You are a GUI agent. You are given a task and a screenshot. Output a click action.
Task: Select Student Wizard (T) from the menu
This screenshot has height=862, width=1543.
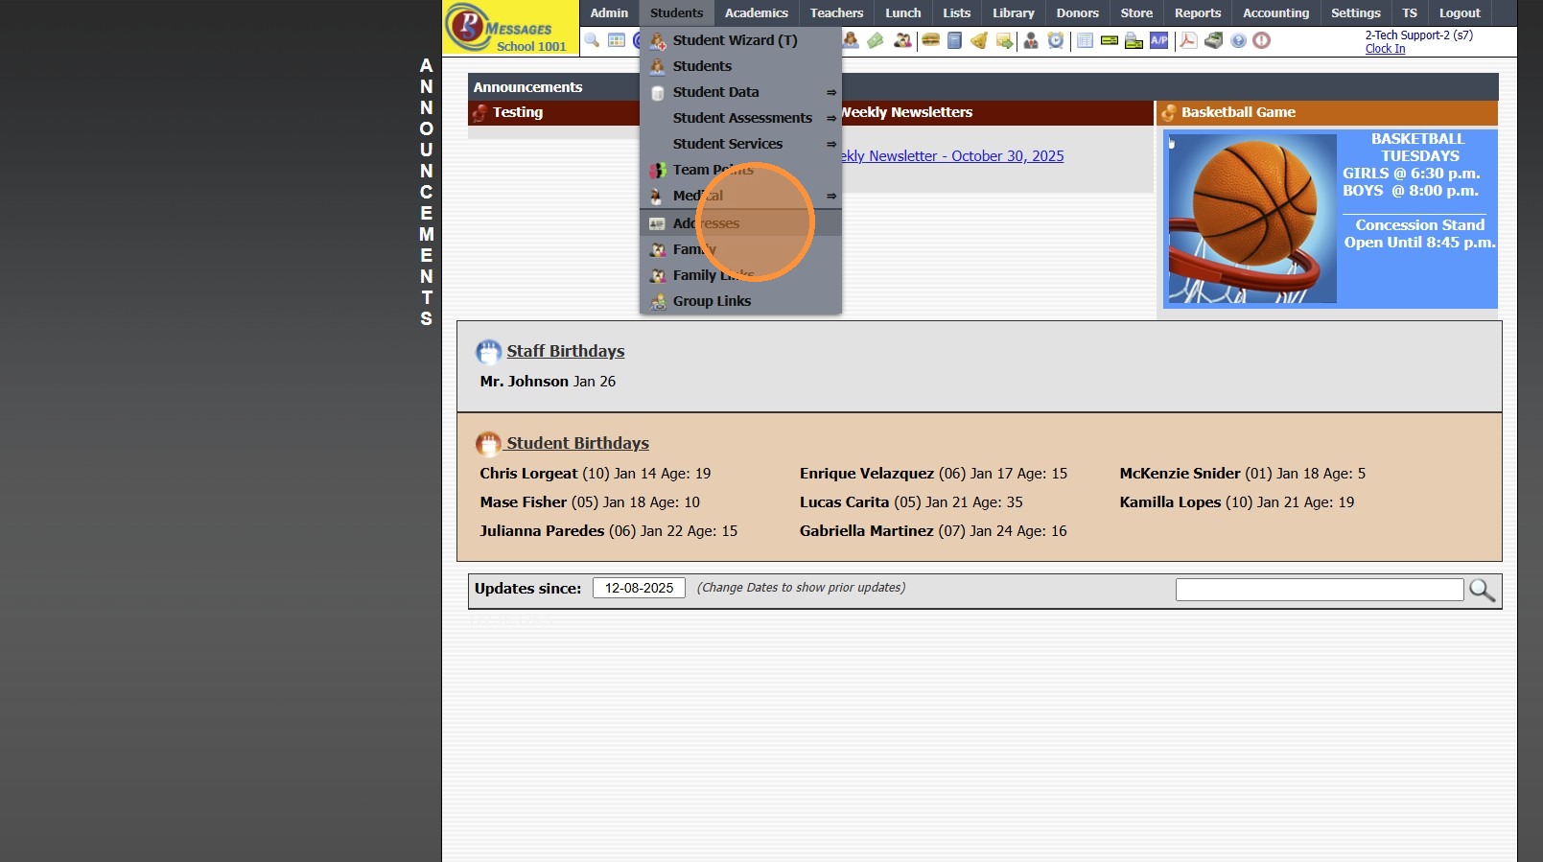point(740,40)
